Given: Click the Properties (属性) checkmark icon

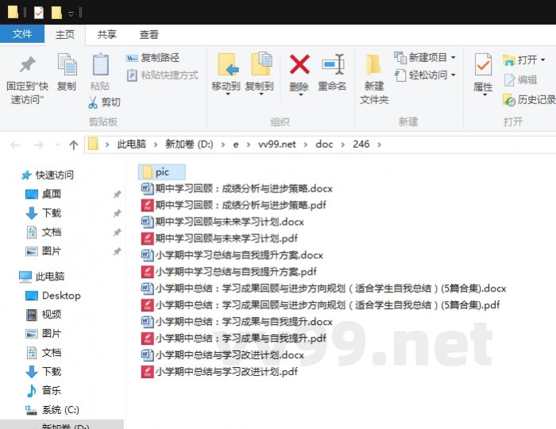Looking at the screenshot, I should (x=483, y=64).
